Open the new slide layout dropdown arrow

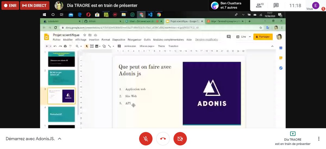pyautogui.click(x=51, y=46)
